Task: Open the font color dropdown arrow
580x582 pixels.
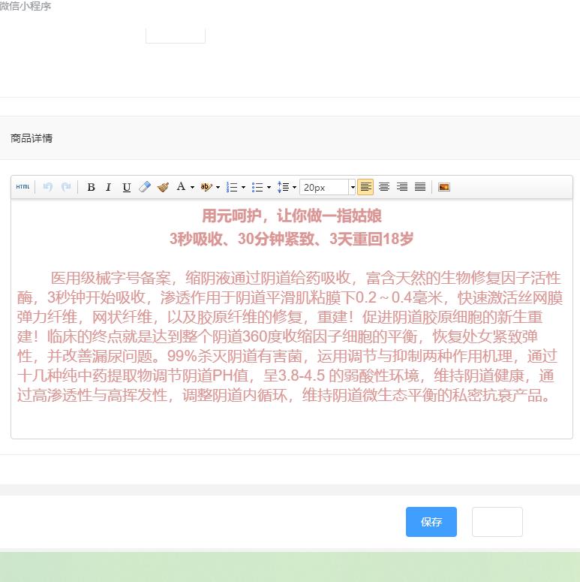Action: 192,187
